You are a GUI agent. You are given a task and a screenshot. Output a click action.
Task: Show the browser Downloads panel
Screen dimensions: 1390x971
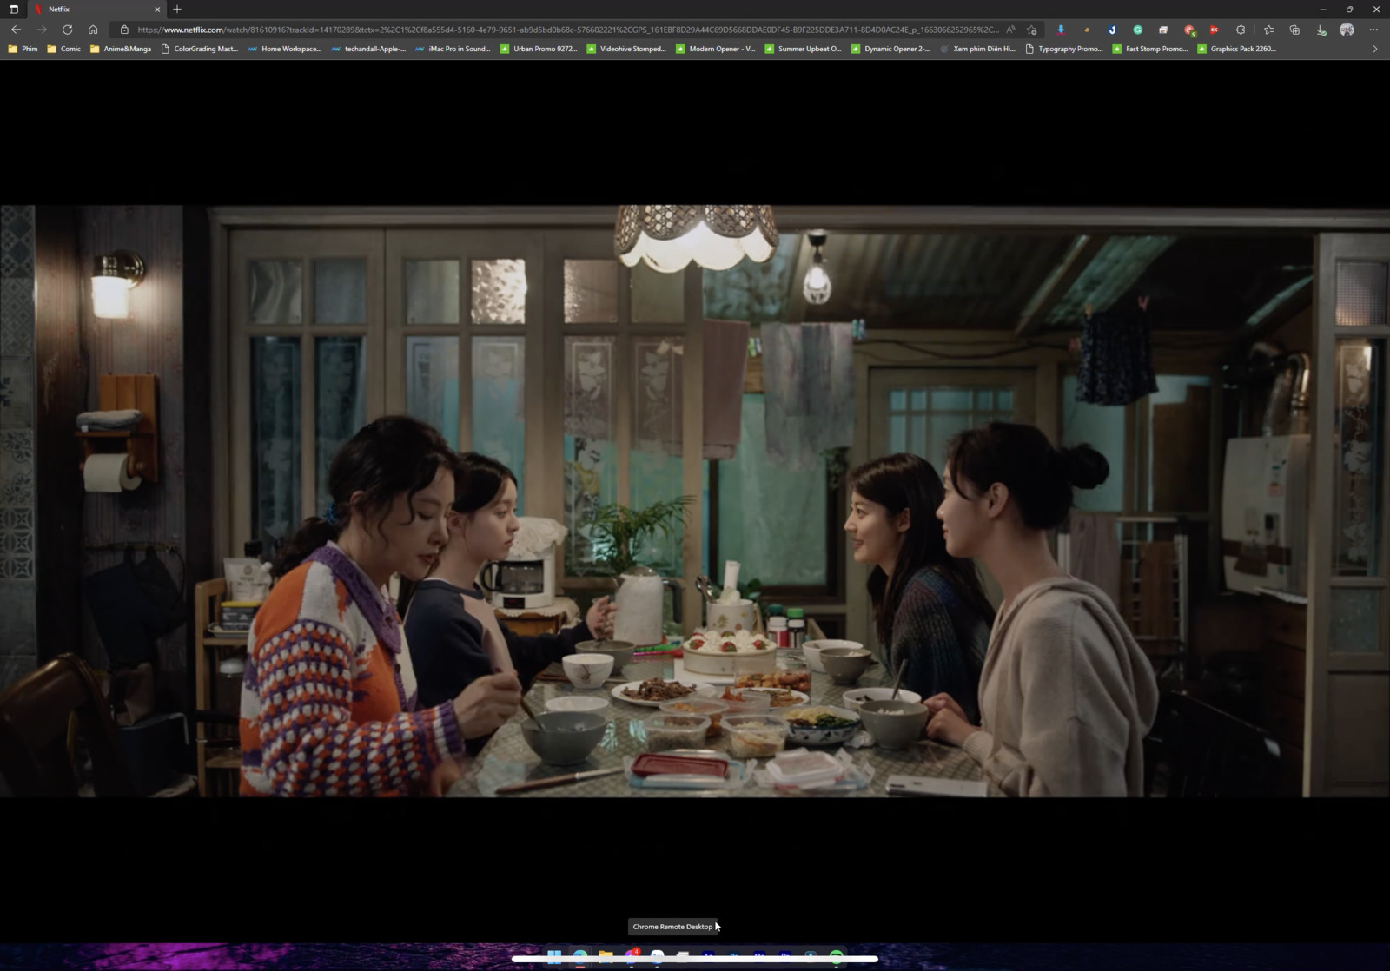(1320, 30)
